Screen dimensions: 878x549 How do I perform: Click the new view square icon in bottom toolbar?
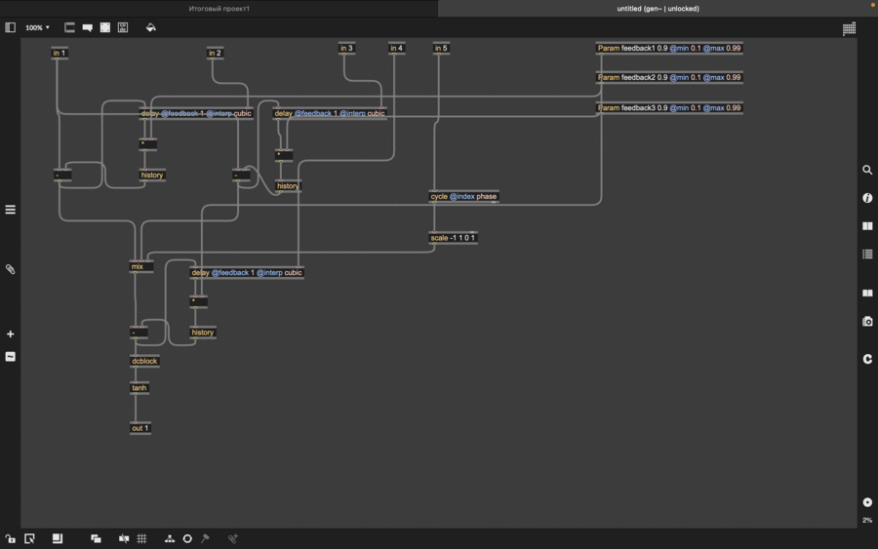58,538
